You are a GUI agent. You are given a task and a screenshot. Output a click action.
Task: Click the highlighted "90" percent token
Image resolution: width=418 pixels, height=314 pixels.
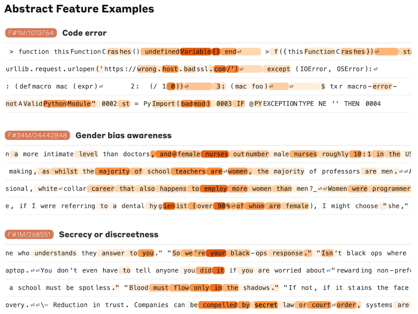[219, 206]
